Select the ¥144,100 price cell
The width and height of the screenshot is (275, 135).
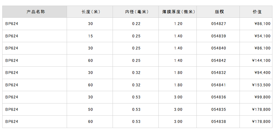point(261,60)
